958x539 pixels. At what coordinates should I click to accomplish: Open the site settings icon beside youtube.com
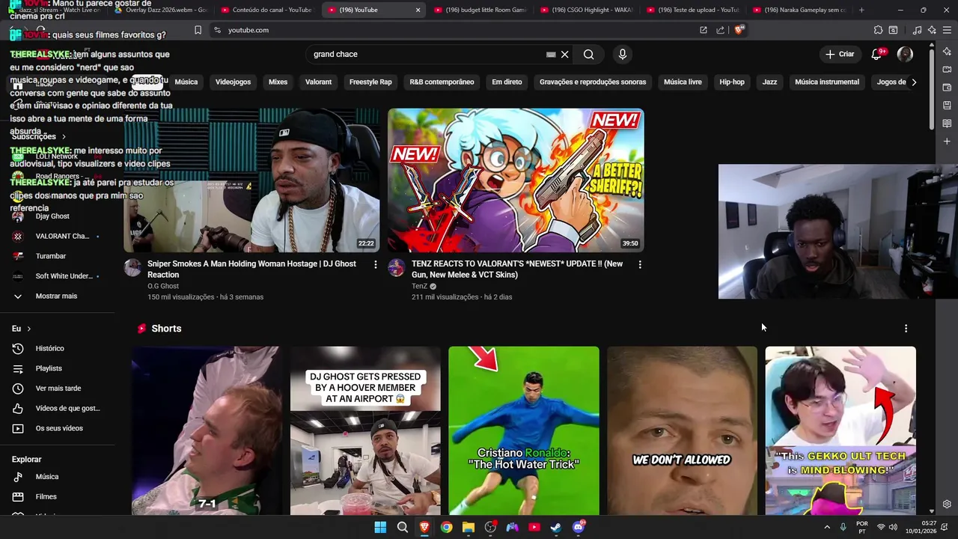217,30
